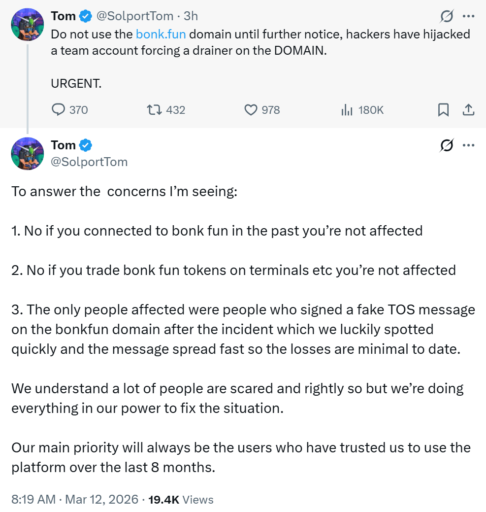The width and height of the screenshot is (486, 512).
Task: Share the top tweet via share icon
Action: pyautogui.click(x=468, y=109)
